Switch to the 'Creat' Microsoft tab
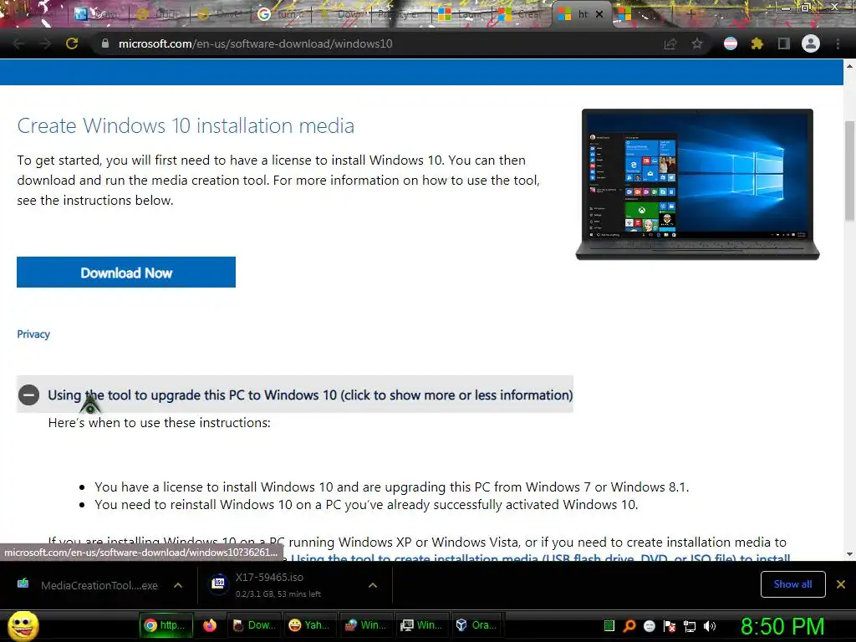 pyautogui.click(x=521, y=14)
